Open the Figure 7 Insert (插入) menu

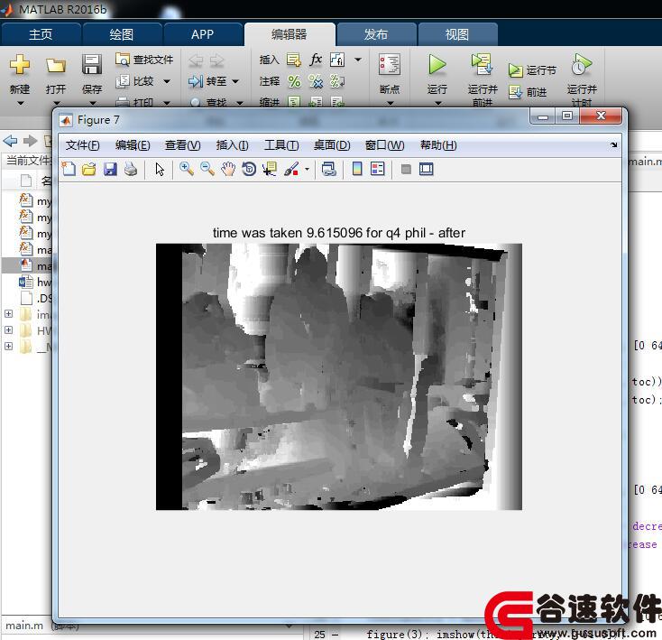coord(232,145)
